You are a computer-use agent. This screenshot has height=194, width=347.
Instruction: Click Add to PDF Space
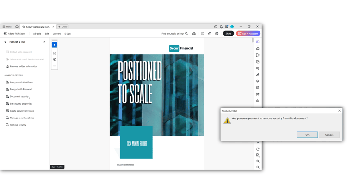(15, 34)
